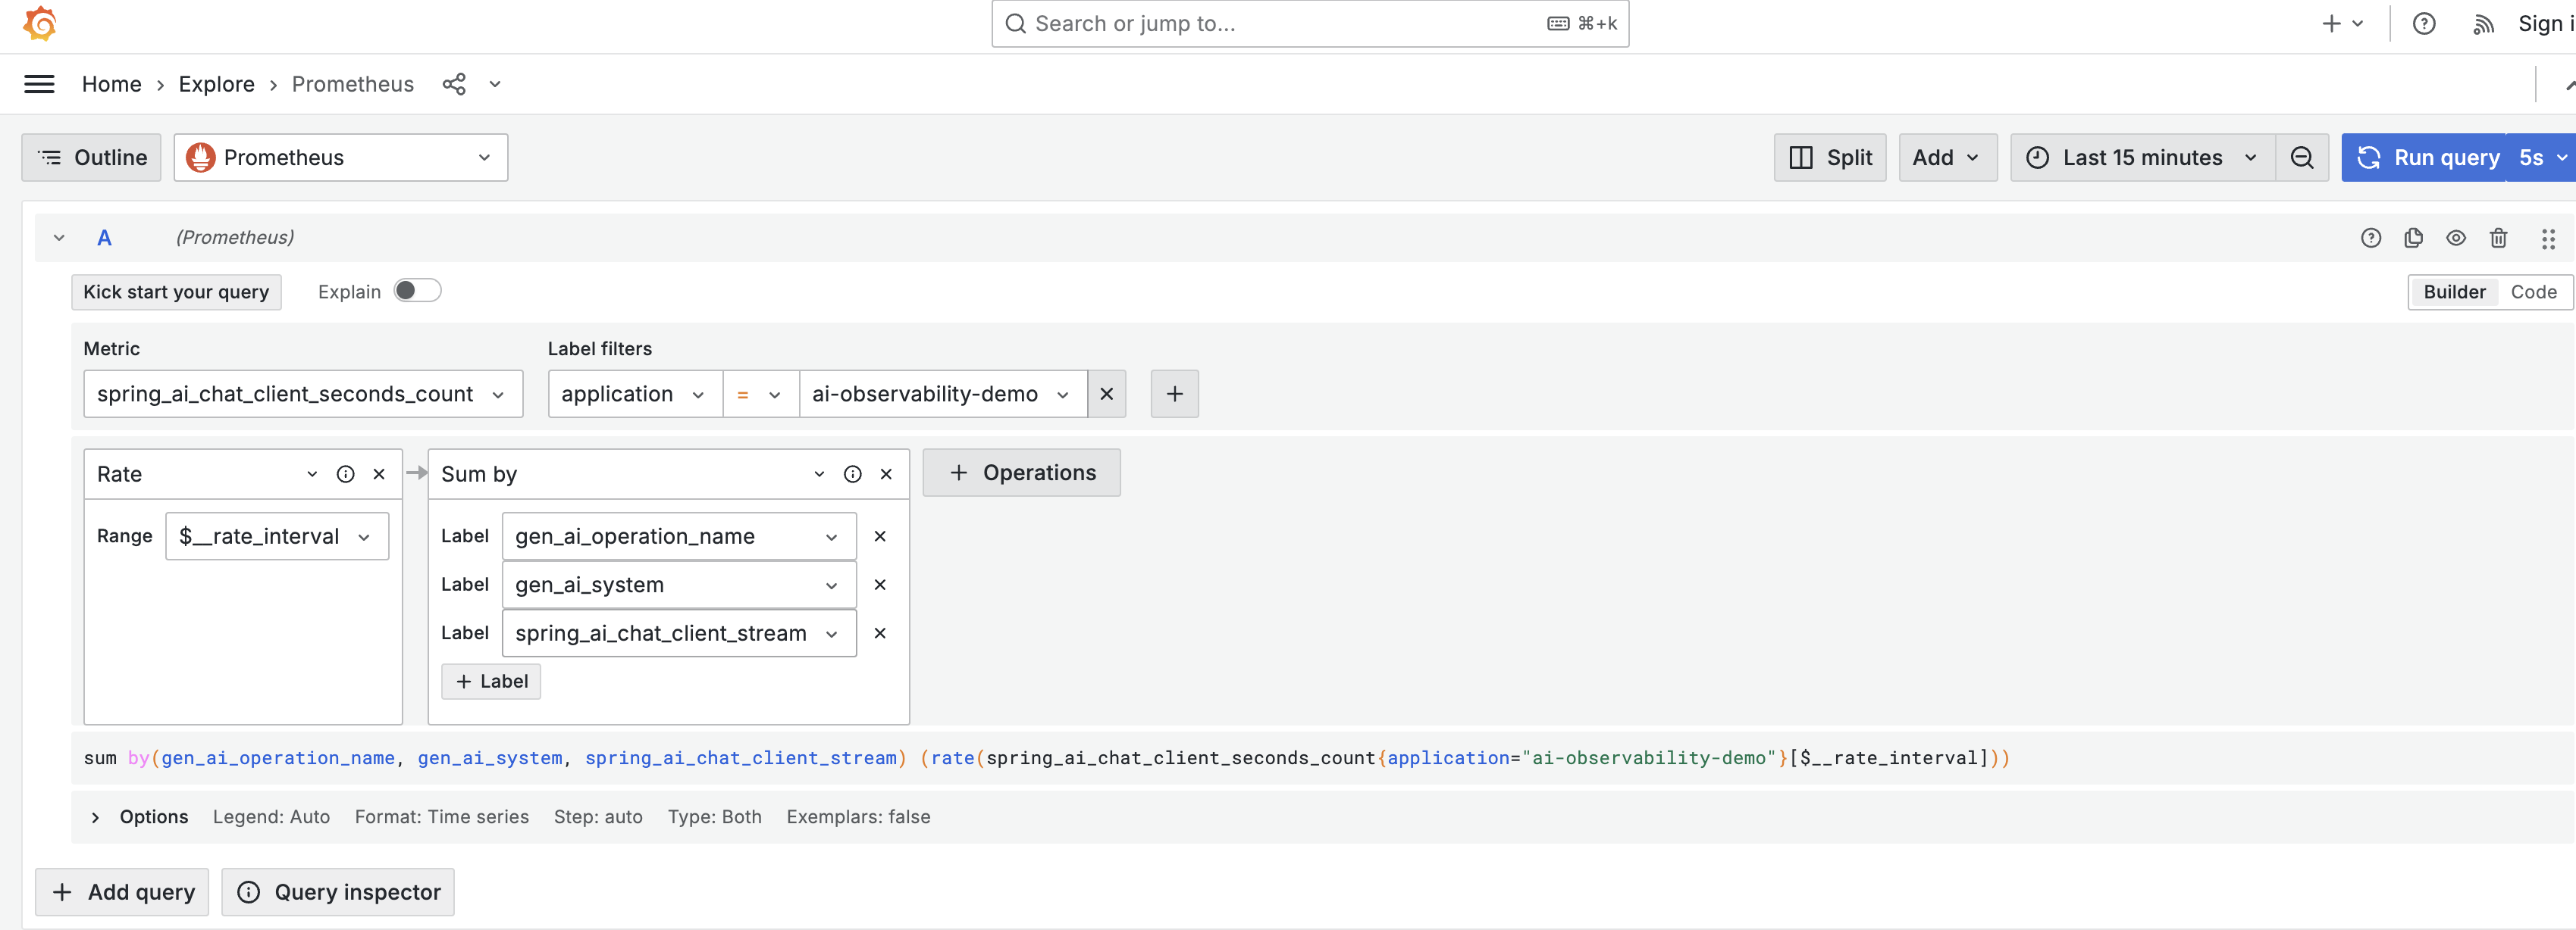Remove the application label filter
The width and height of the screenshot is (2576, 930).
[1107, 394]
